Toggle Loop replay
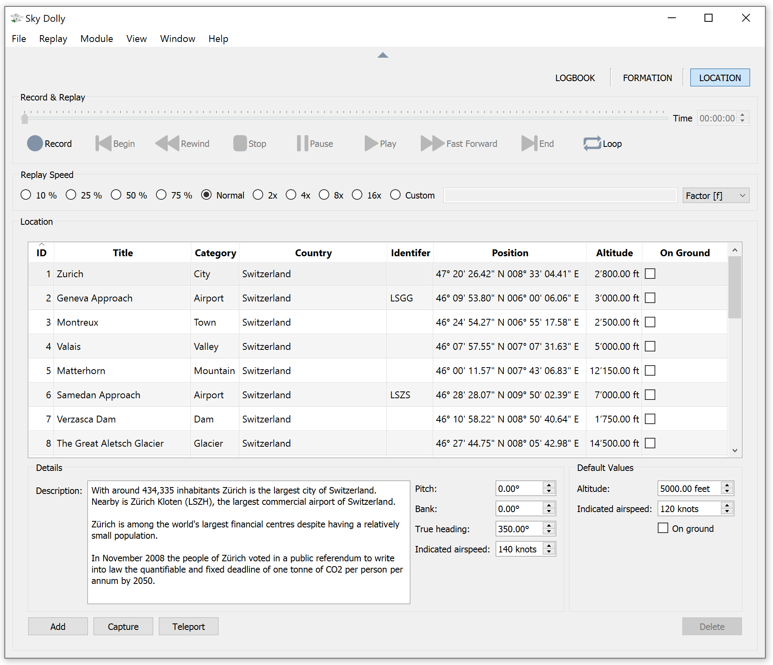This screenshot has height=665, width=773. pos(603,144)
